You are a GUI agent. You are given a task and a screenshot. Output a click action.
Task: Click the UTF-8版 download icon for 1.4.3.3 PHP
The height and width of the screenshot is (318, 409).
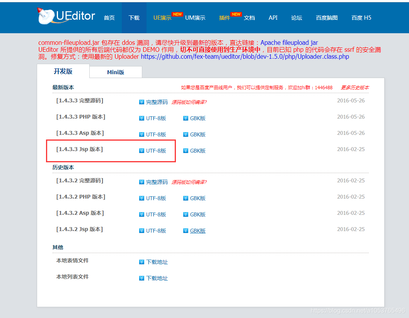coord(142,118)
